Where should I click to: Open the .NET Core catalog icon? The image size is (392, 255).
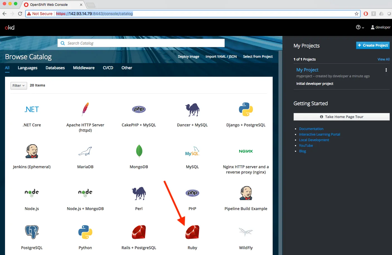tap(32, 109)
